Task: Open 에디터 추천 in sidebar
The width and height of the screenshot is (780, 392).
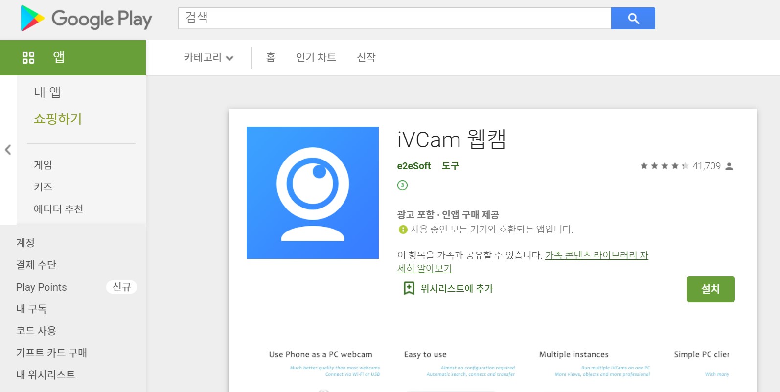Action: click(58, 209)
